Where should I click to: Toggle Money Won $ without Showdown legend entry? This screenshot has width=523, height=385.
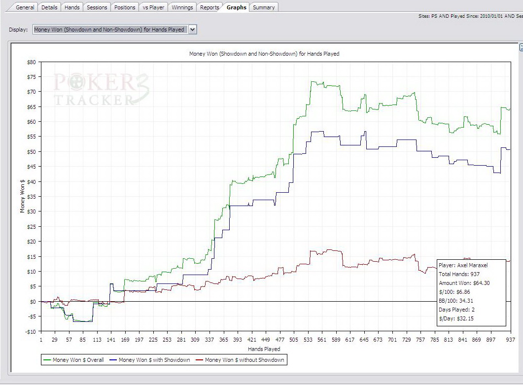[241, 360]
